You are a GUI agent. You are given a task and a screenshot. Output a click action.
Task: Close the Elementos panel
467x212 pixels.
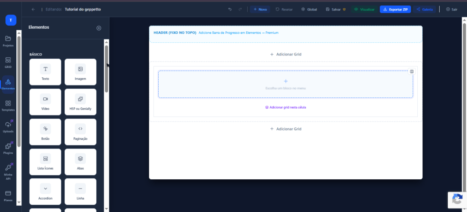[x=99, y=28]
